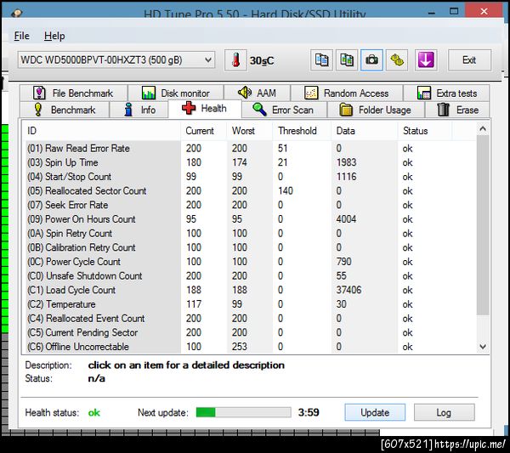Viewport: 510px width, 453px height.
Task: Switch to Info tab
Action: pos(139,110)
